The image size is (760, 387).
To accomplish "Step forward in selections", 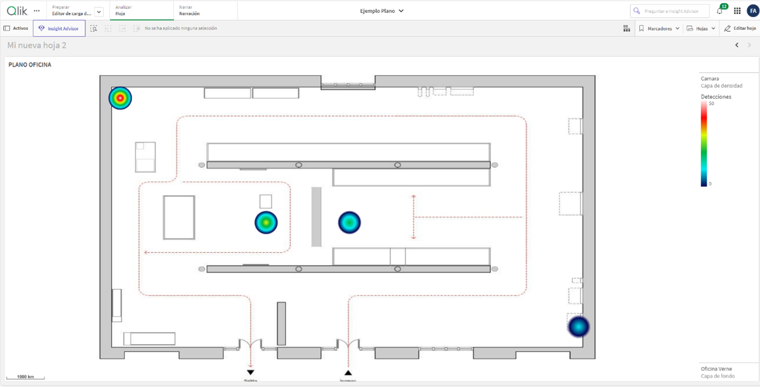I will pos(122,28).
